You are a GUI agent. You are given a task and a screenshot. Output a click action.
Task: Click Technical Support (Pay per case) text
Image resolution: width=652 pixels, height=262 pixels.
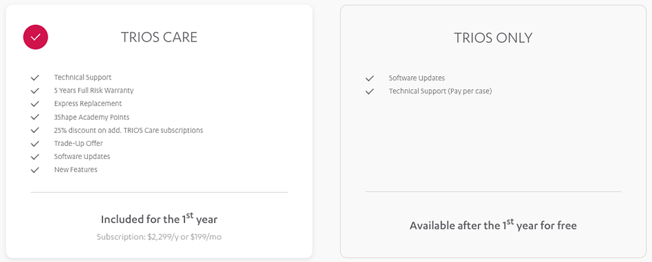click(x=440, y=91)
